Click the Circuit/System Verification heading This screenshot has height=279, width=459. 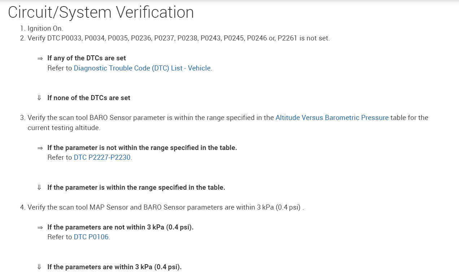(101, 12)
